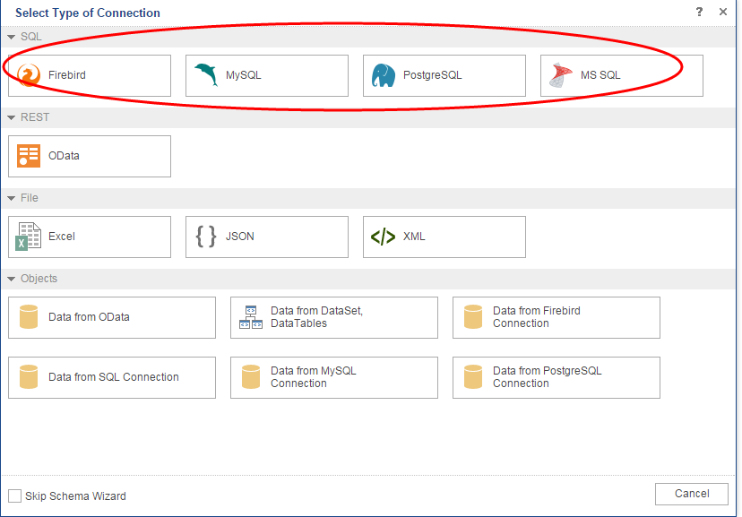Click the Data from MySQL Connection cylinder icon
This screenshot has width=742, height=517.
click(x=251, y=377)
